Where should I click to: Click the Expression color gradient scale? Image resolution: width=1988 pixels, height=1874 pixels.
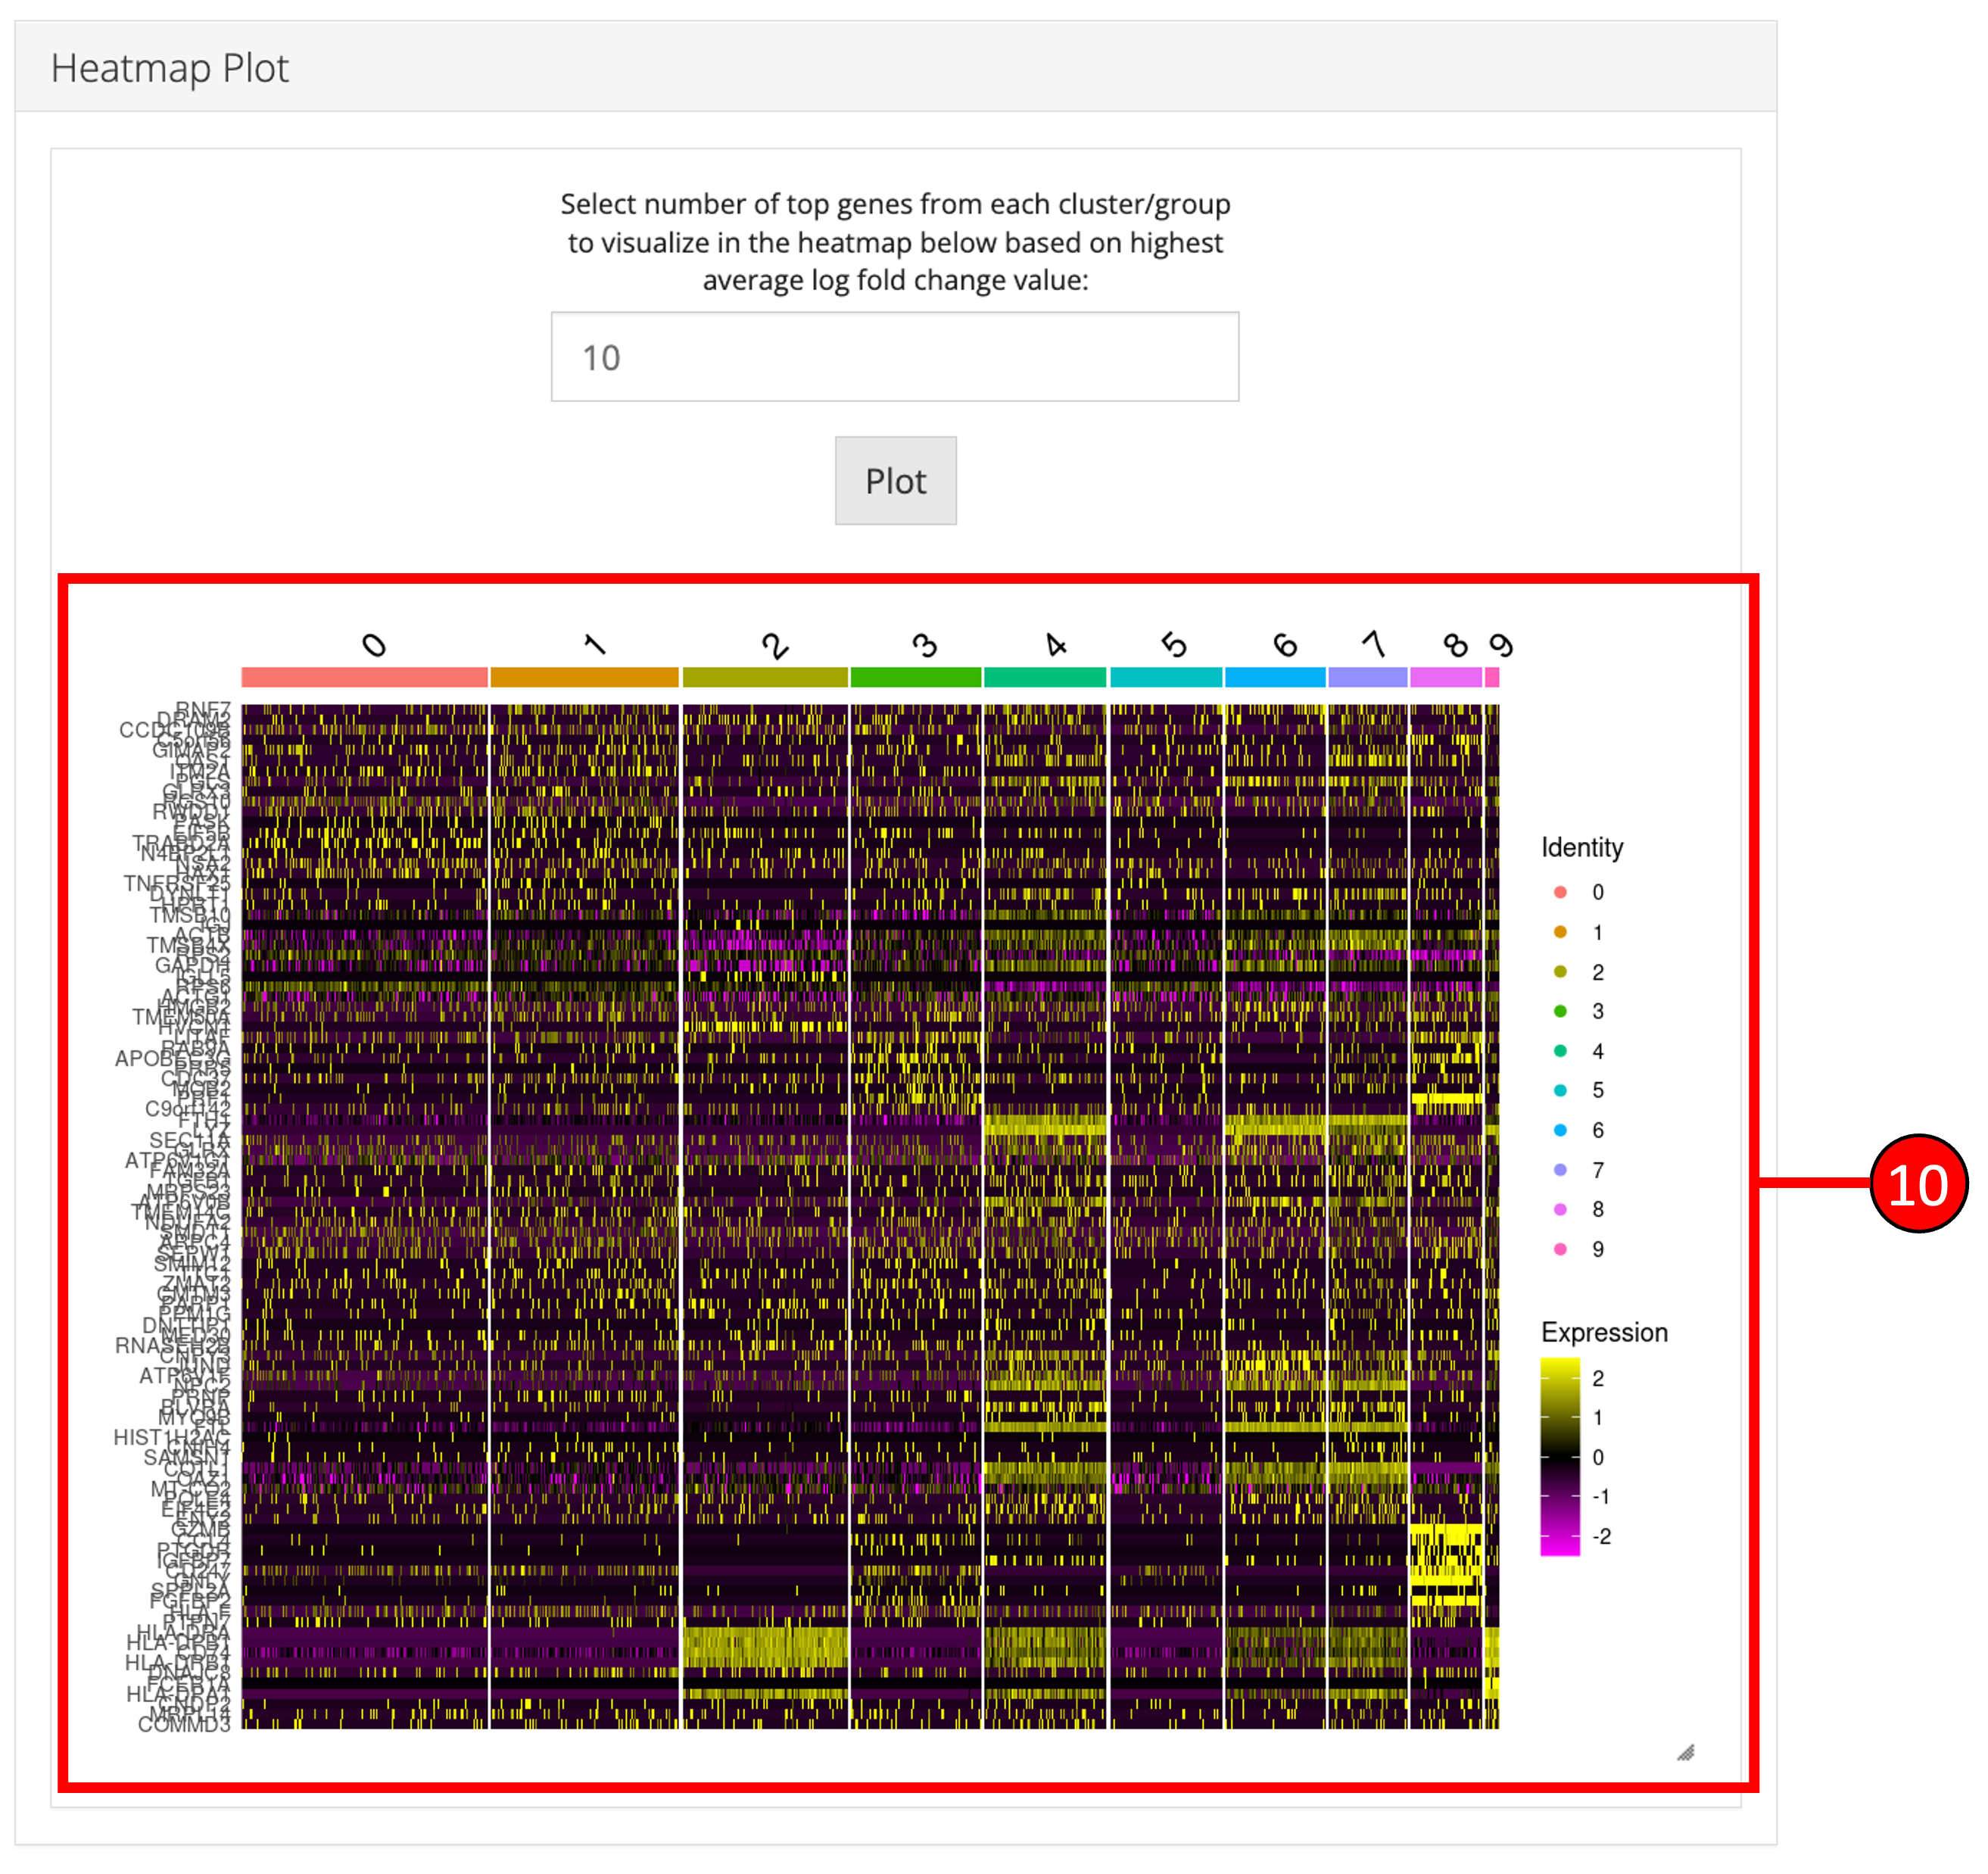[x=1559, y=1456]
